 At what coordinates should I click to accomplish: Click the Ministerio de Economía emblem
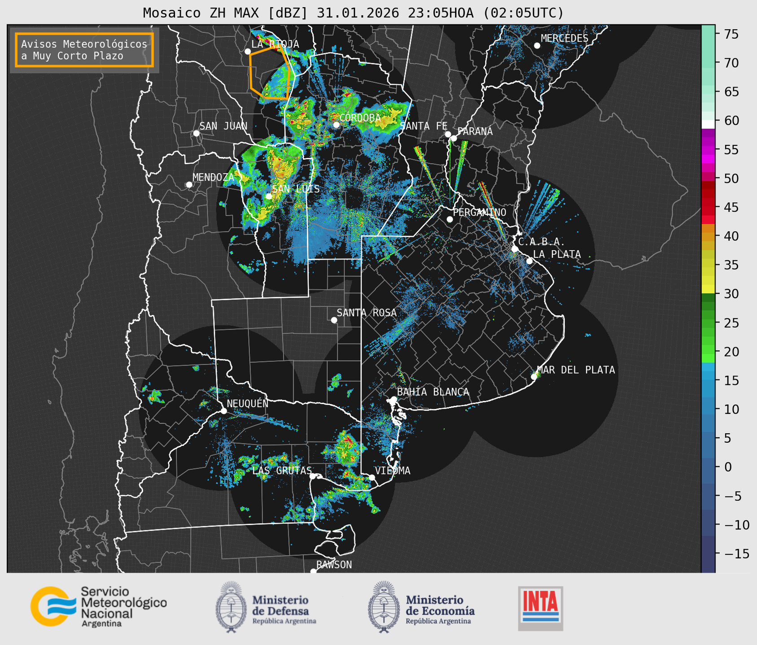point(384,607)
